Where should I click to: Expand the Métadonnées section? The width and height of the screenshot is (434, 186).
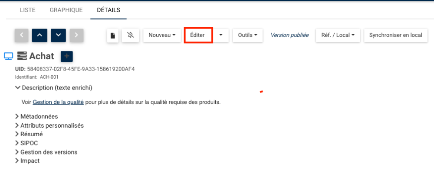(x=36, y=116)
